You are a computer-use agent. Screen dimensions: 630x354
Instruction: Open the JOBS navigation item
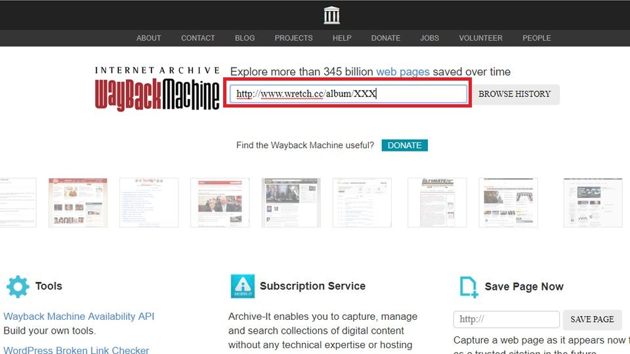coord(429,38)
